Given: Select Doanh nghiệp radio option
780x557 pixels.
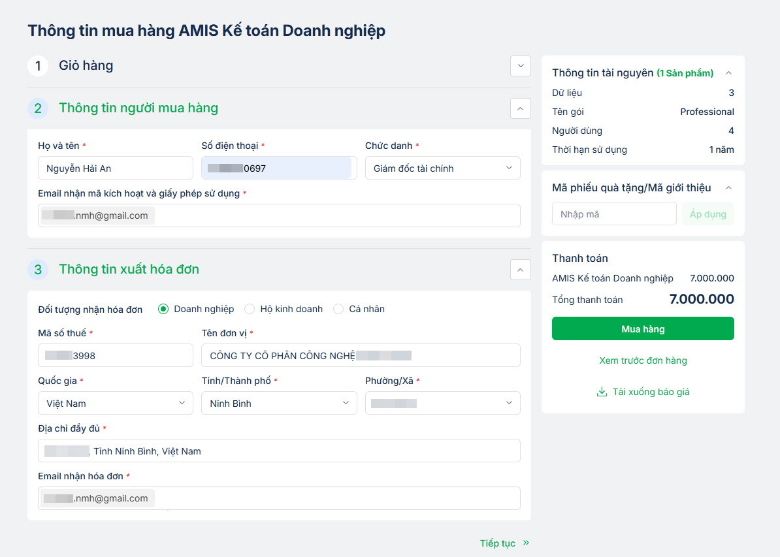Looking at the screenshot, I should [x=163, y=309].
